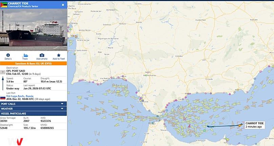
Task: Open the Chariot Tide map label
Action: [255, 125]
